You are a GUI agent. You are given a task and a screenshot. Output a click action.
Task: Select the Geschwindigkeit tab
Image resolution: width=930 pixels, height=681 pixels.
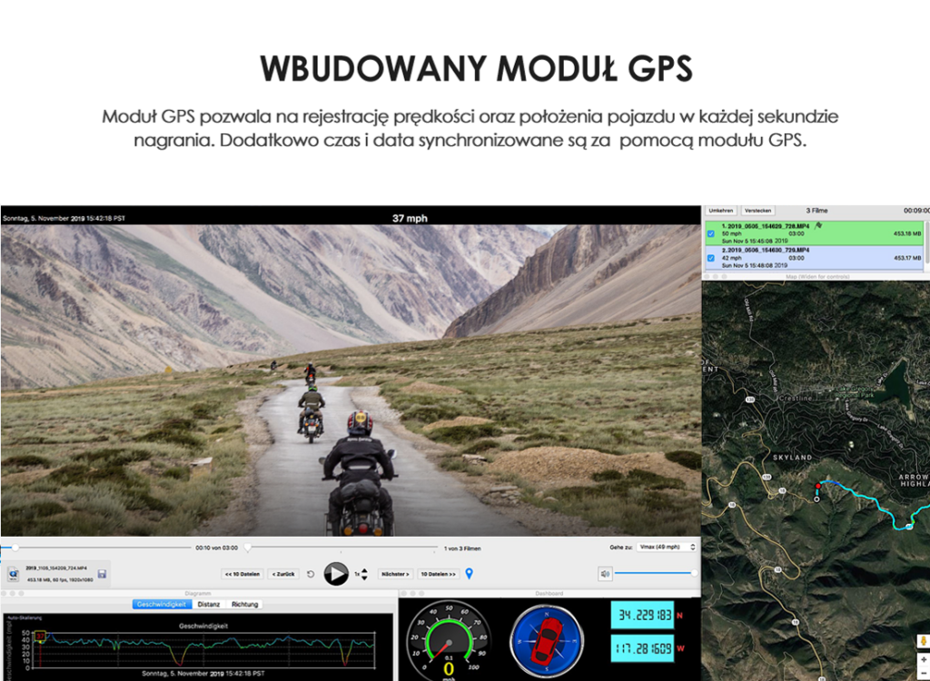[160, 604]
